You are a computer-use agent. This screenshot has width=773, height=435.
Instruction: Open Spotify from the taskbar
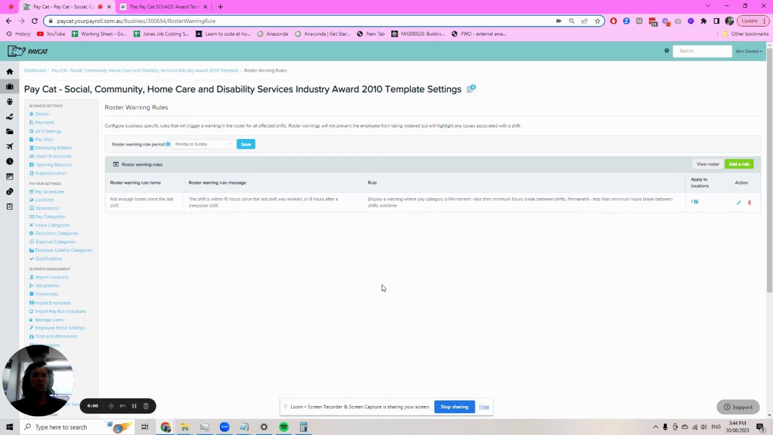coord(284,427)
